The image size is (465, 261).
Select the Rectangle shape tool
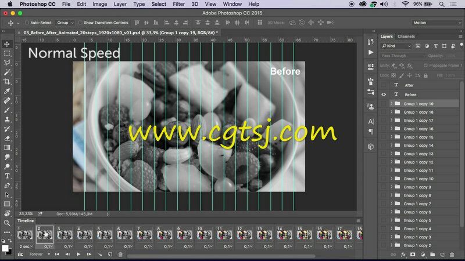(x=7, y=204)
